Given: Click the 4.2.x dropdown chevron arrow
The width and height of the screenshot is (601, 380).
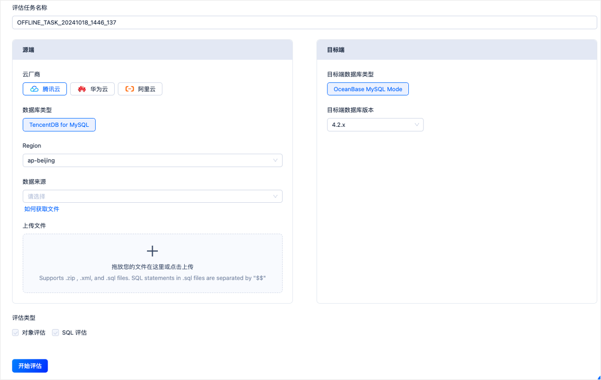Looking at the screenshot, I should [417, 125].
